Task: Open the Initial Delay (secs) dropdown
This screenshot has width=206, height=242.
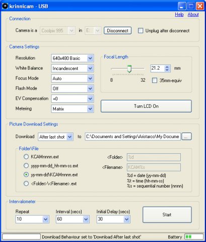Action: click(x=113, y=219)
